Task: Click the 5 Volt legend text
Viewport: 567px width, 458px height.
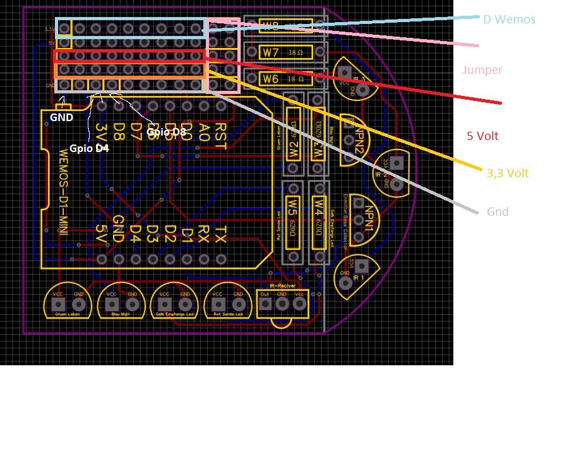Action: tap(482, 136)
